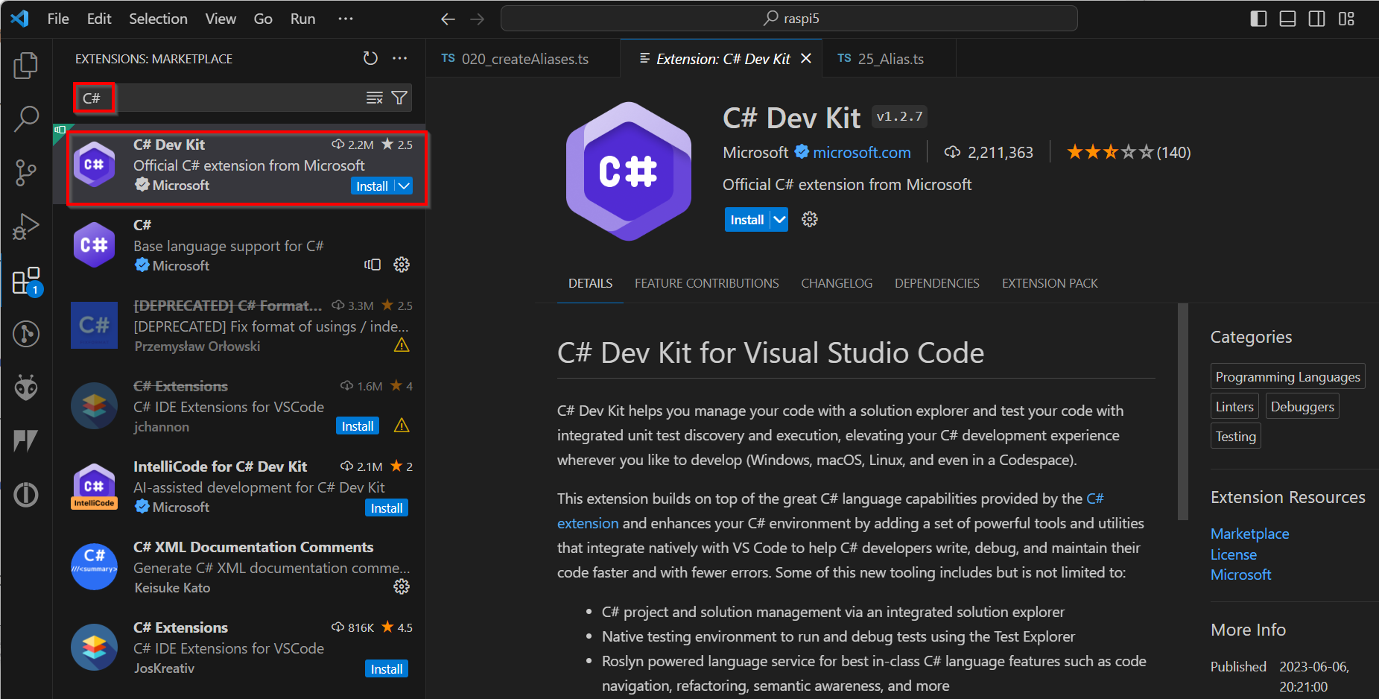Viewport: 1379px width, 699px height.
Task: Install the C# Extensions by jchannon
Action: pos(357,426)
